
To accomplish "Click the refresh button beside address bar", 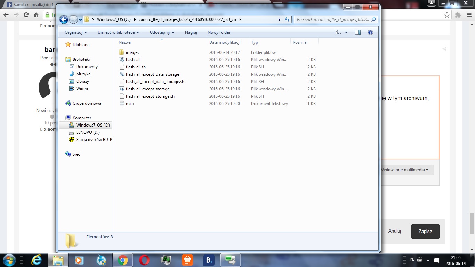I will (x=287, y=20).
